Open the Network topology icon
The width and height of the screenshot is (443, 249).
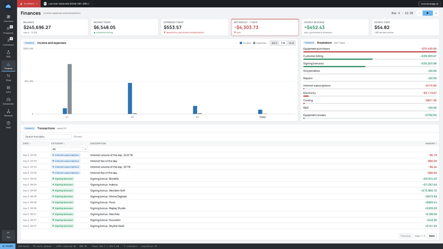point(8,113)
